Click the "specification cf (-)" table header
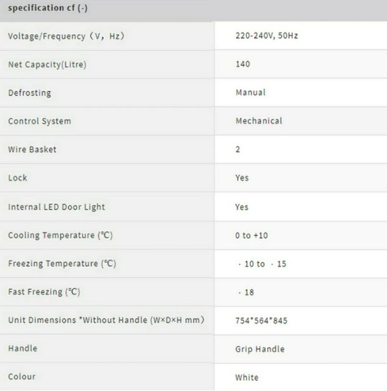Image resolution: width=387 pixels, height=391 pixels. point(46,8)
